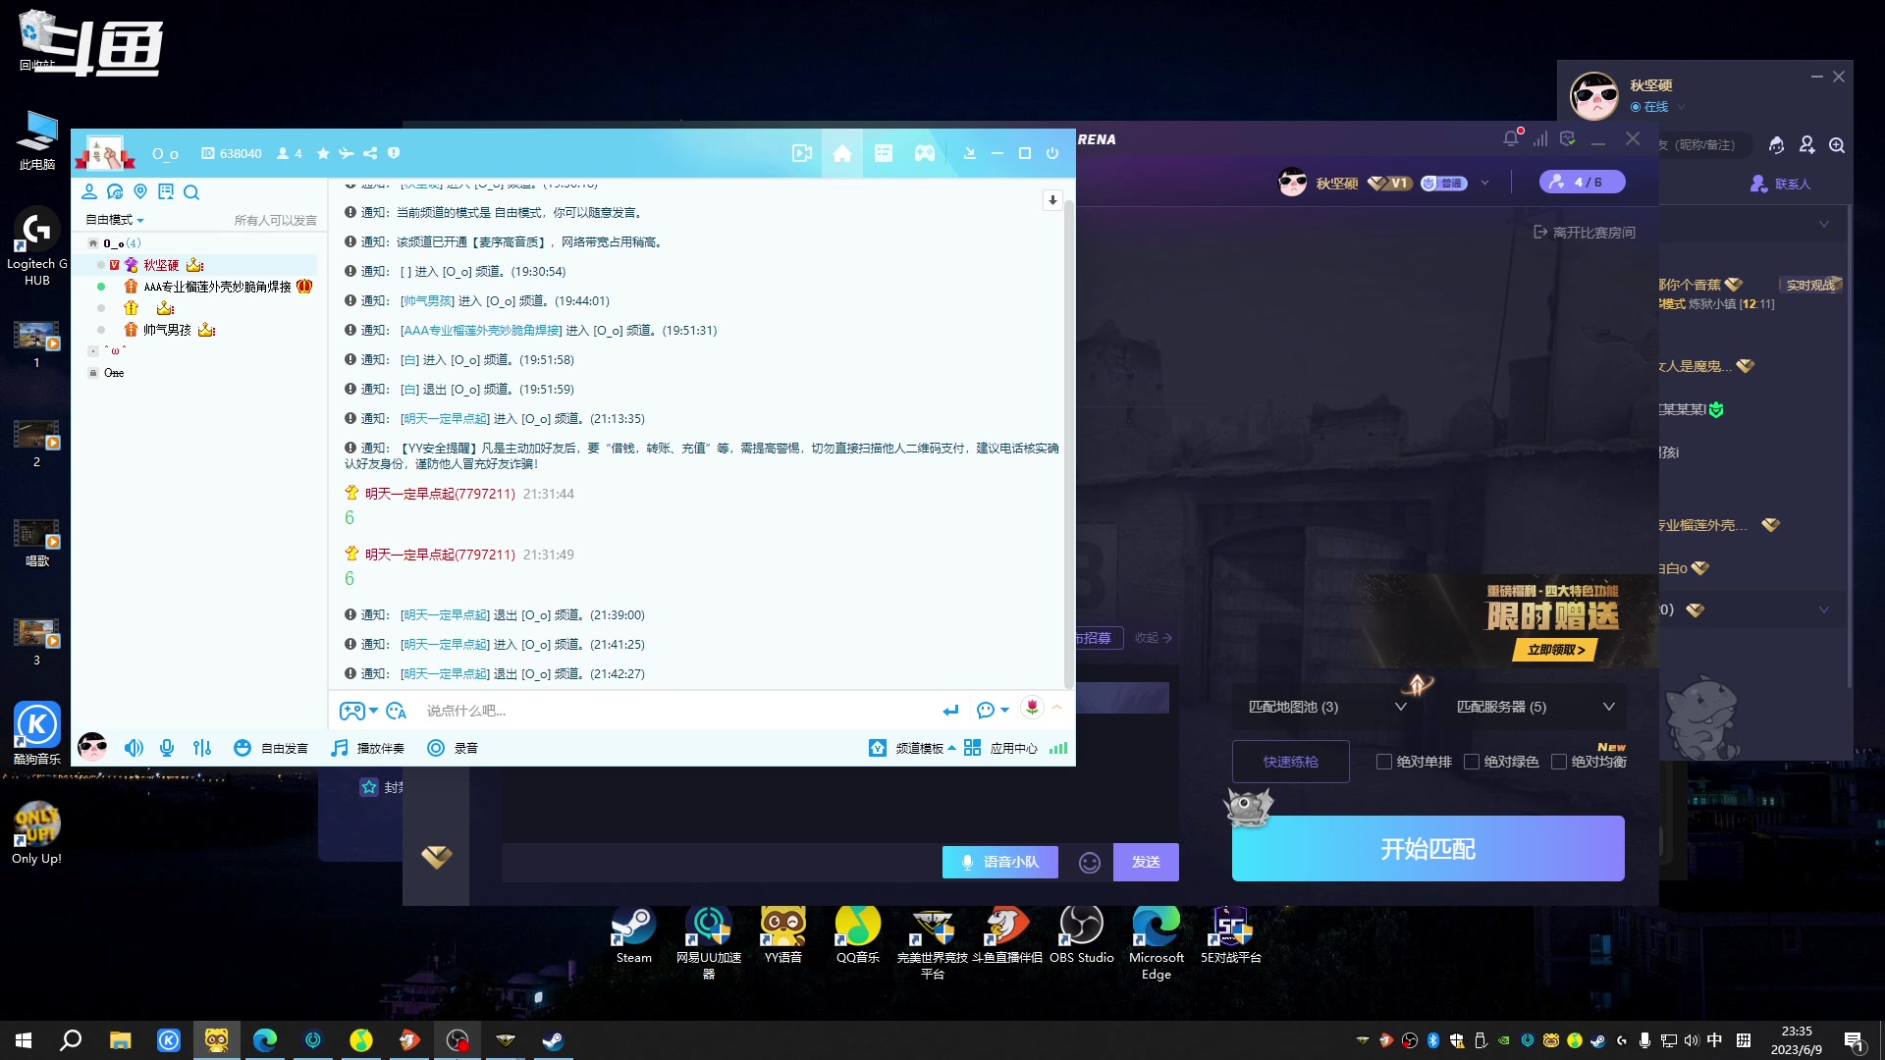Expand the profile dropdown next to 秋坚硬 badge

click(1485, 183)
